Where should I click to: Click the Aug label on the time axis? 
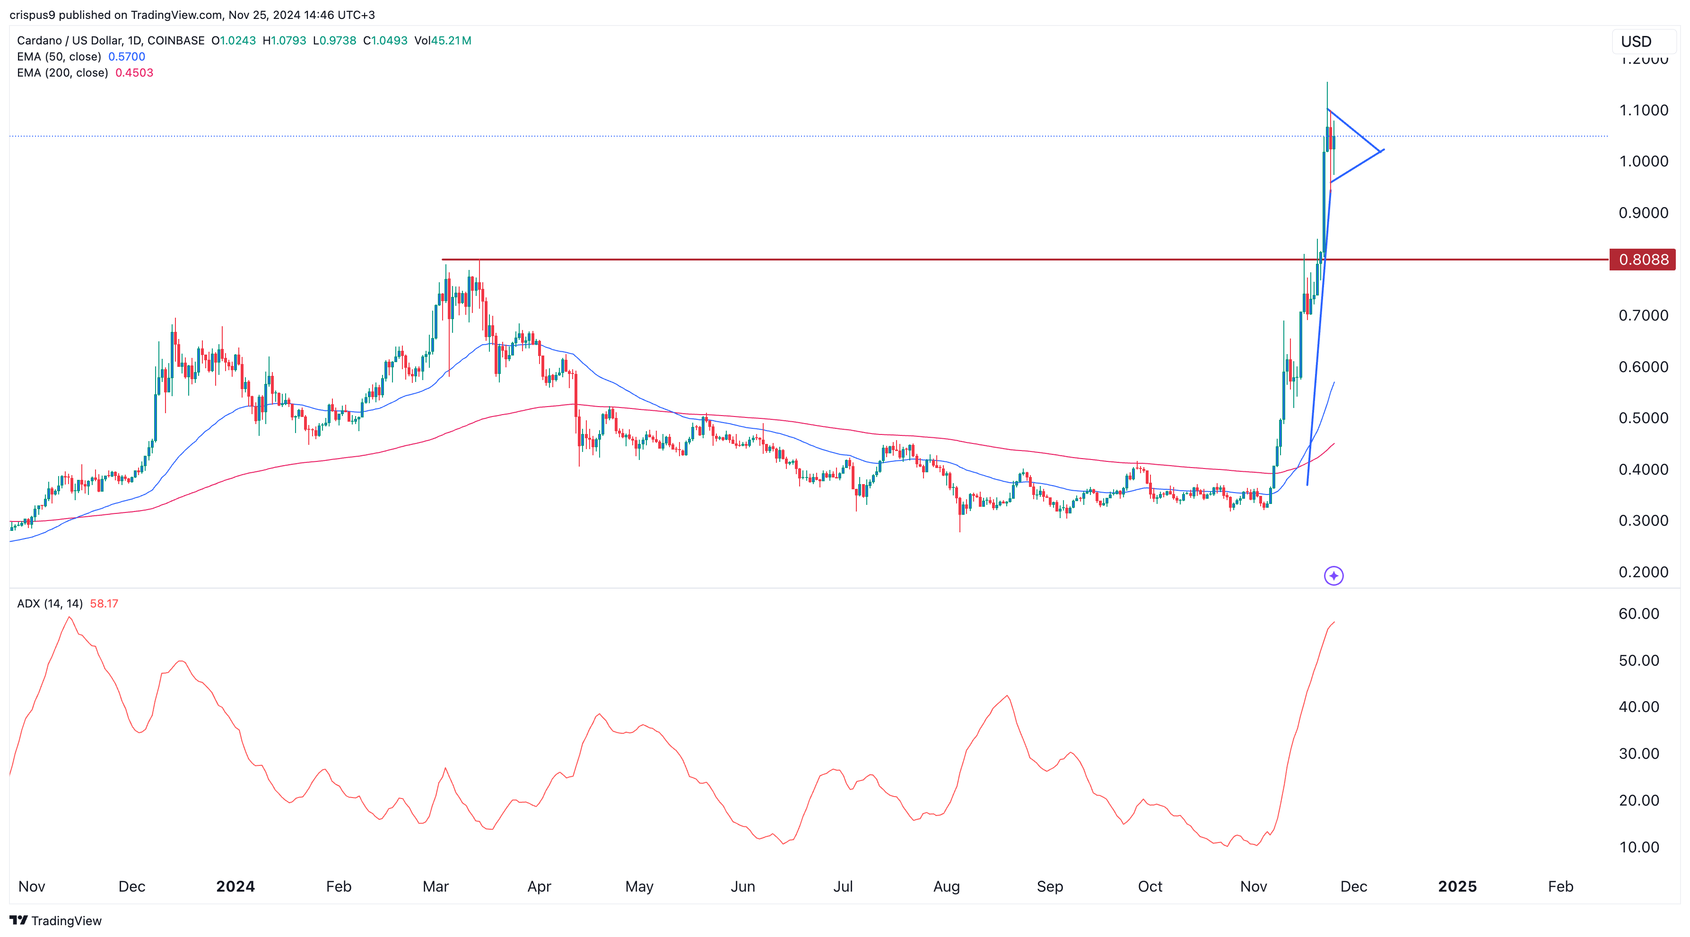[x=947, y=886]
